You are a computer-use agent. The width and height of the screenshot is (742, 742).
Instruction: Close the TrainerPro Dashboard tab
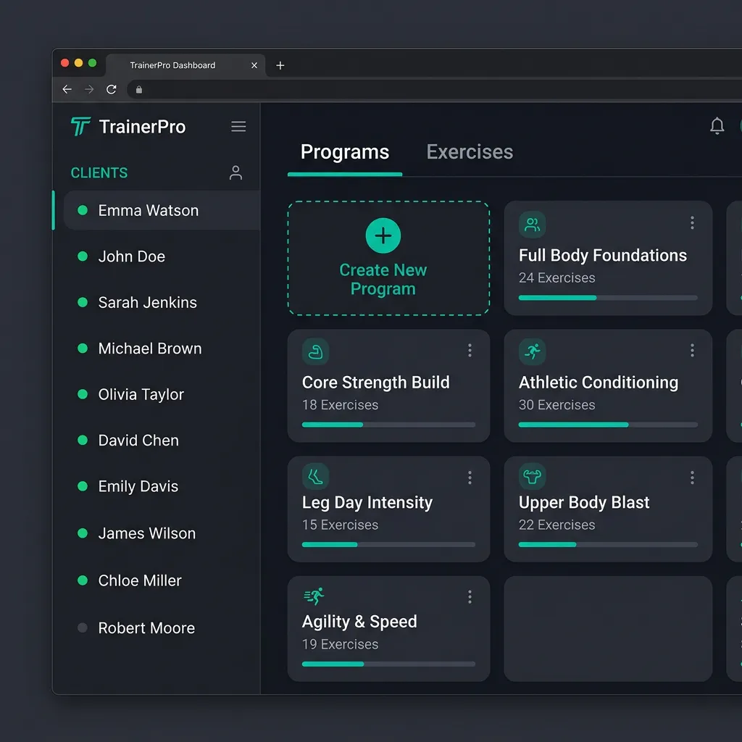coord(254,65)
